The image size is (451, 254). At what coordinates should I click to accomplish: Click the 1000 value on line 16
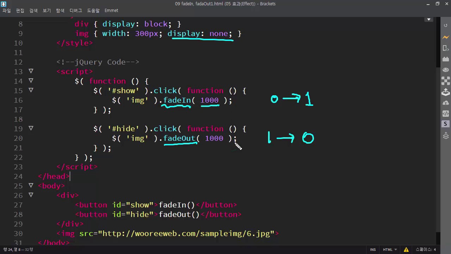[x=210, y=100]
